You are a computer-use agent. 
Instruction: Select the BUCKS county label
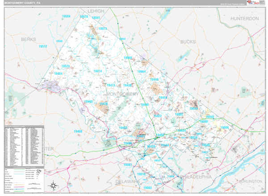tap(188, 42)
